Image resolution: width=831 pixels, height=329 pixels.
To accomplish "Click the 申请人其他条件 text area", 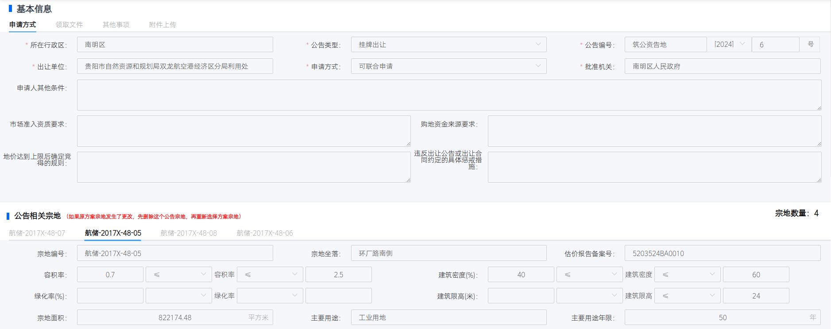I will pyautogui.click(x=449, y=95).
